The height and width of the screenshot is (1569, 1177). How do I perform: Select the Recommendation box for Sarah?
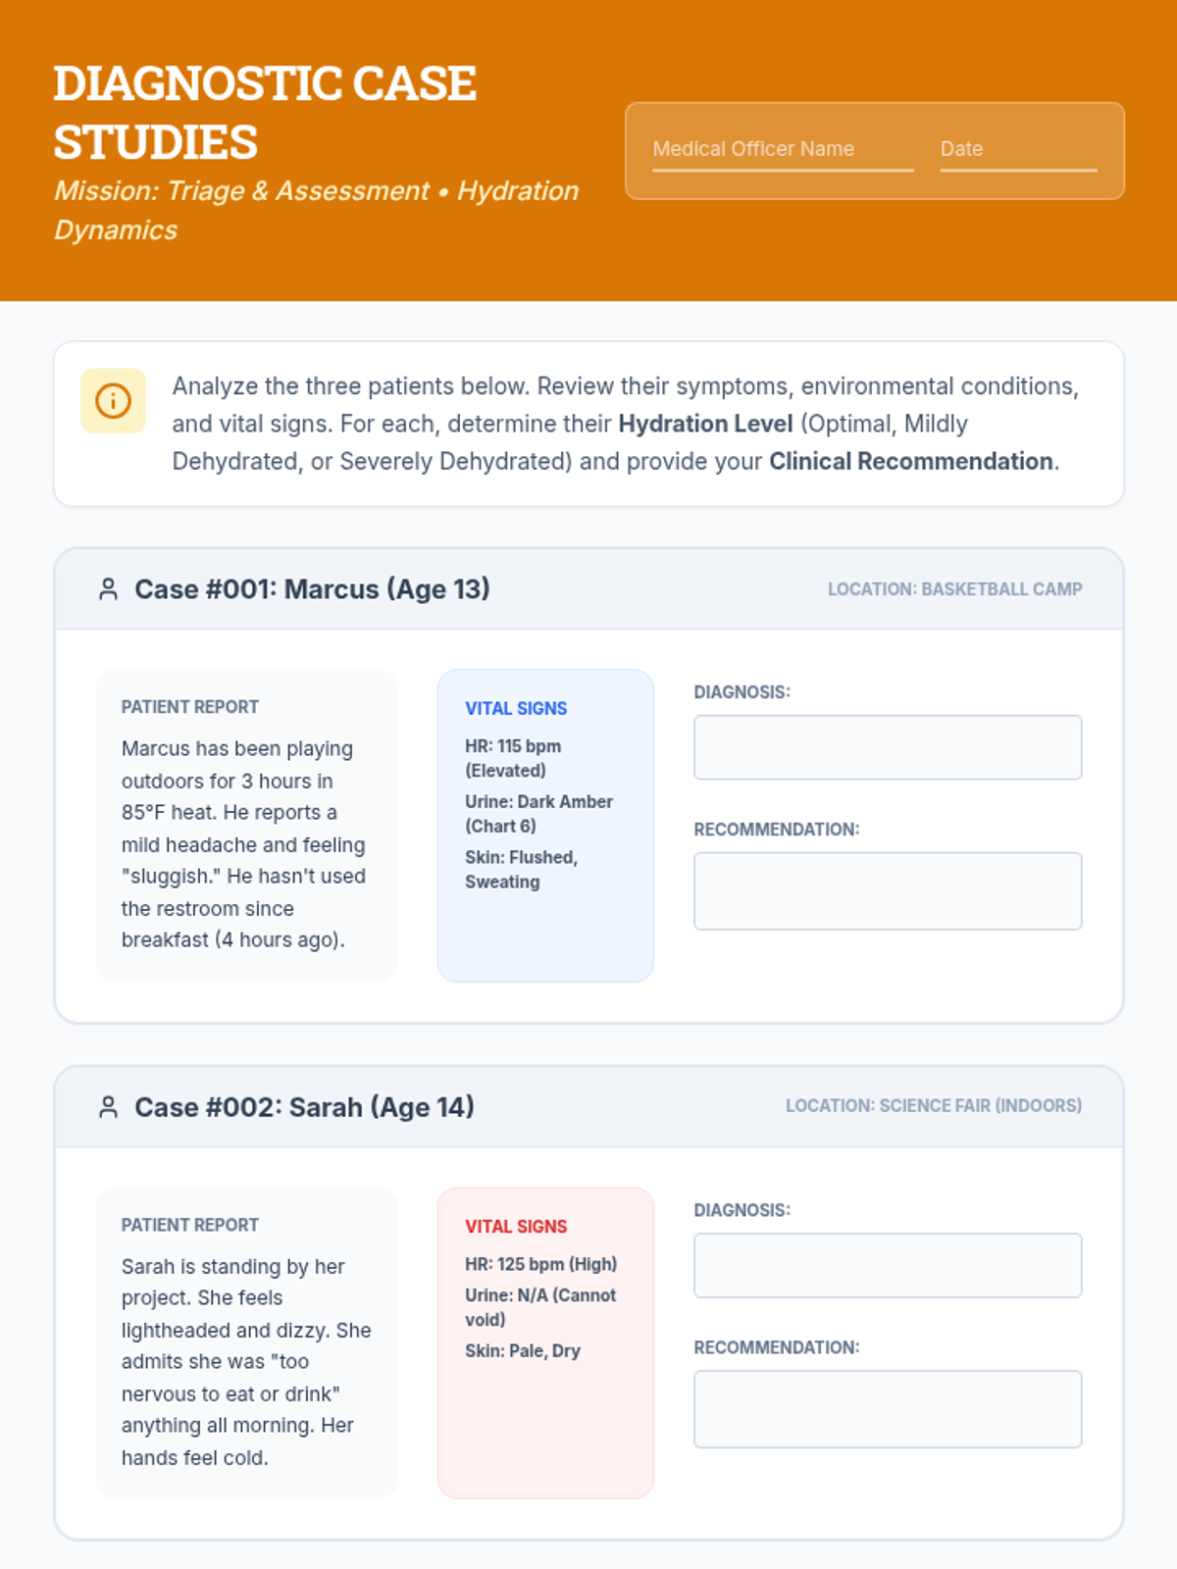(887, 1408)
